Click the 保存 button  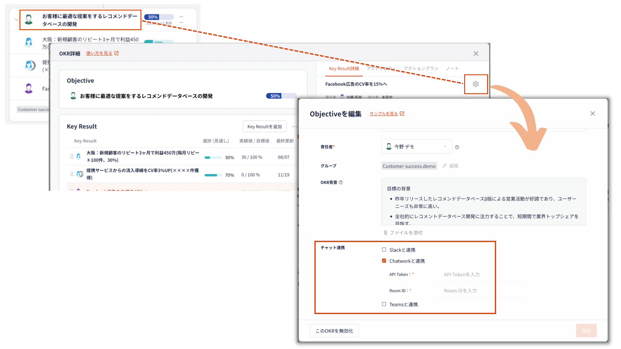point(586,331)
